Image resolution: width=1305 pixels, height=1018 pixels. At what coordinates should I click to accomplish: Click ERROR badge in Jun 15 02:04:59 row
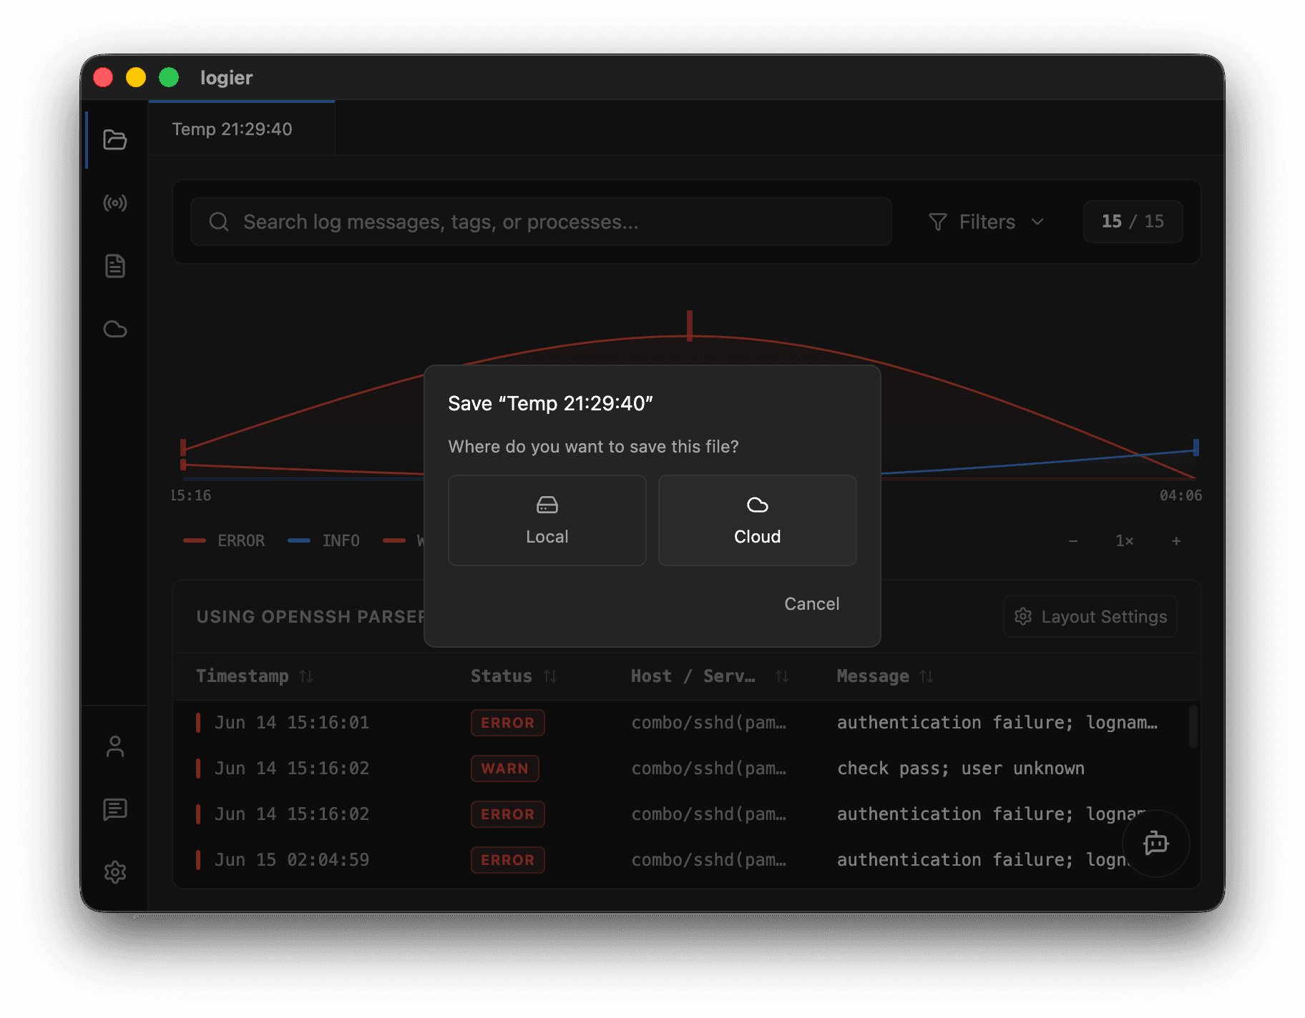point(508,860)
